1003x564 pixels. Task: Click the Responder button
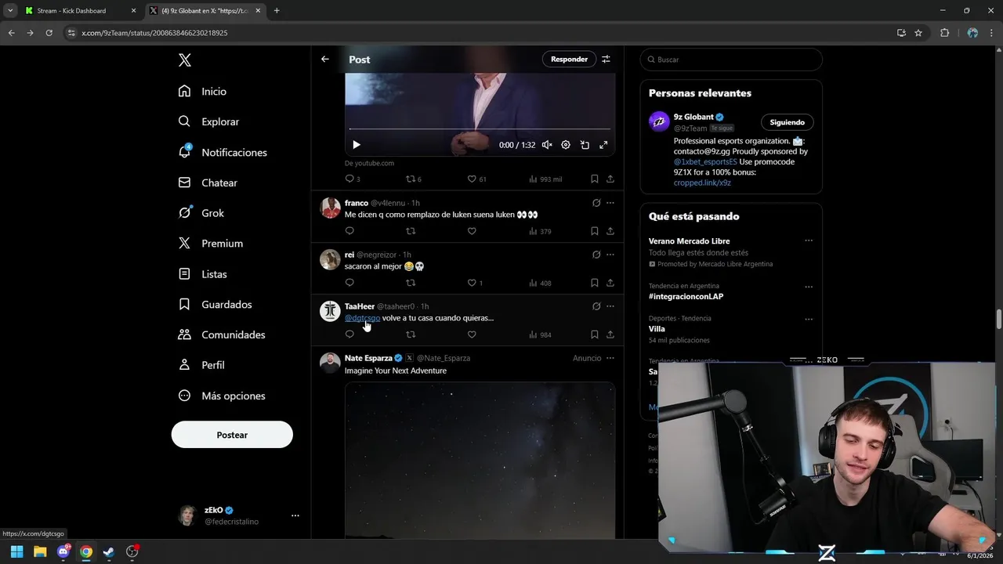pyautogui.click(x=569, y=59)
